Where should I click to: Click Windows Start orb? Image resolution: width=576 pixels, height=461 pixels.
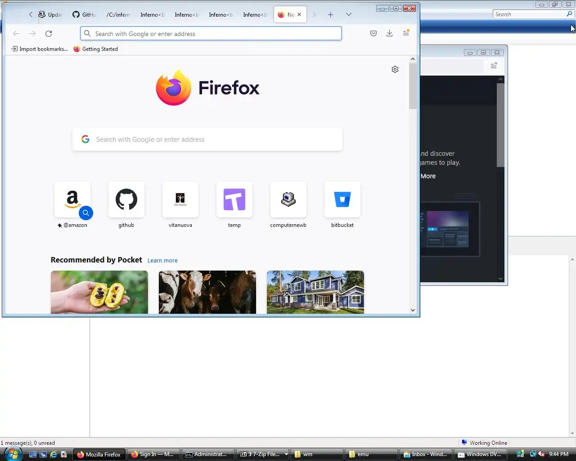tap(13, 454)
